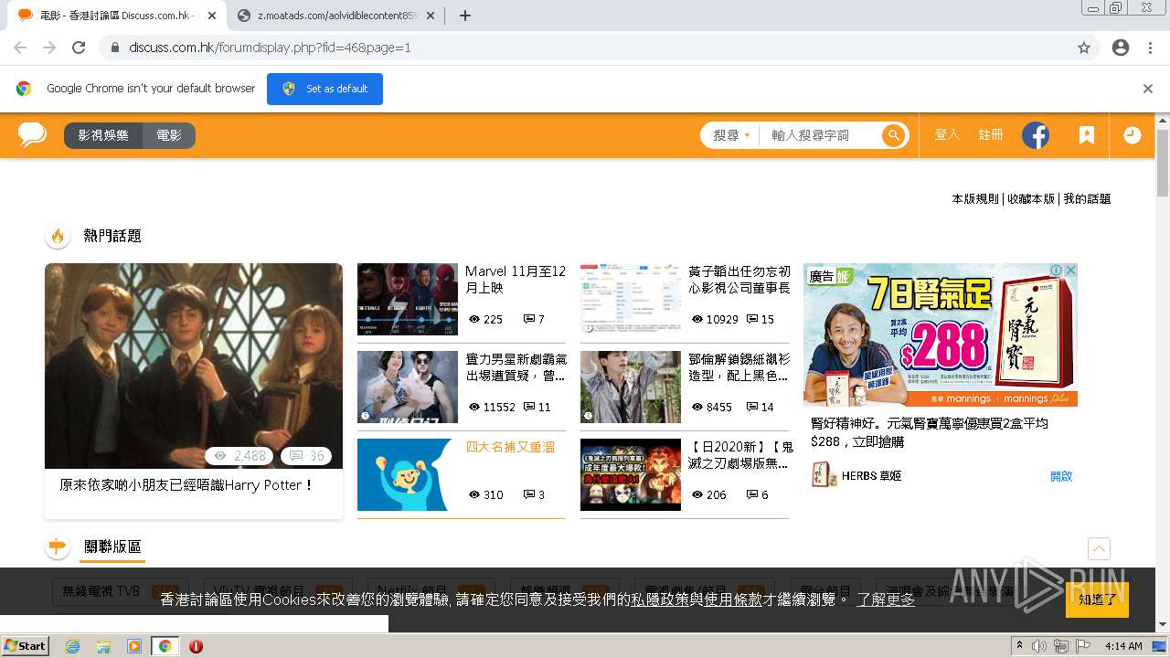Viewport: 1170px width, 658px height.
Task: Open 我的話題 link
Action: pyautogui.click(x=1087, y=198)
